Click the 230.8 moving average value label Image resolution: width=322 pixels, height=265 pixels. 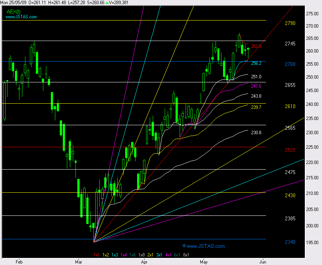256,133
